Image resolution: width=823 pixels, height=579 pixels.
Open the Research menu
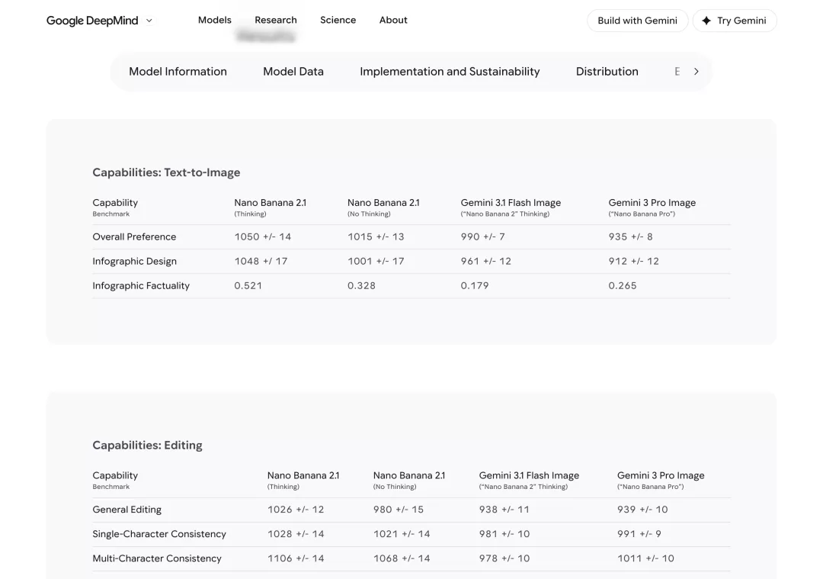(x=276, y=20)
